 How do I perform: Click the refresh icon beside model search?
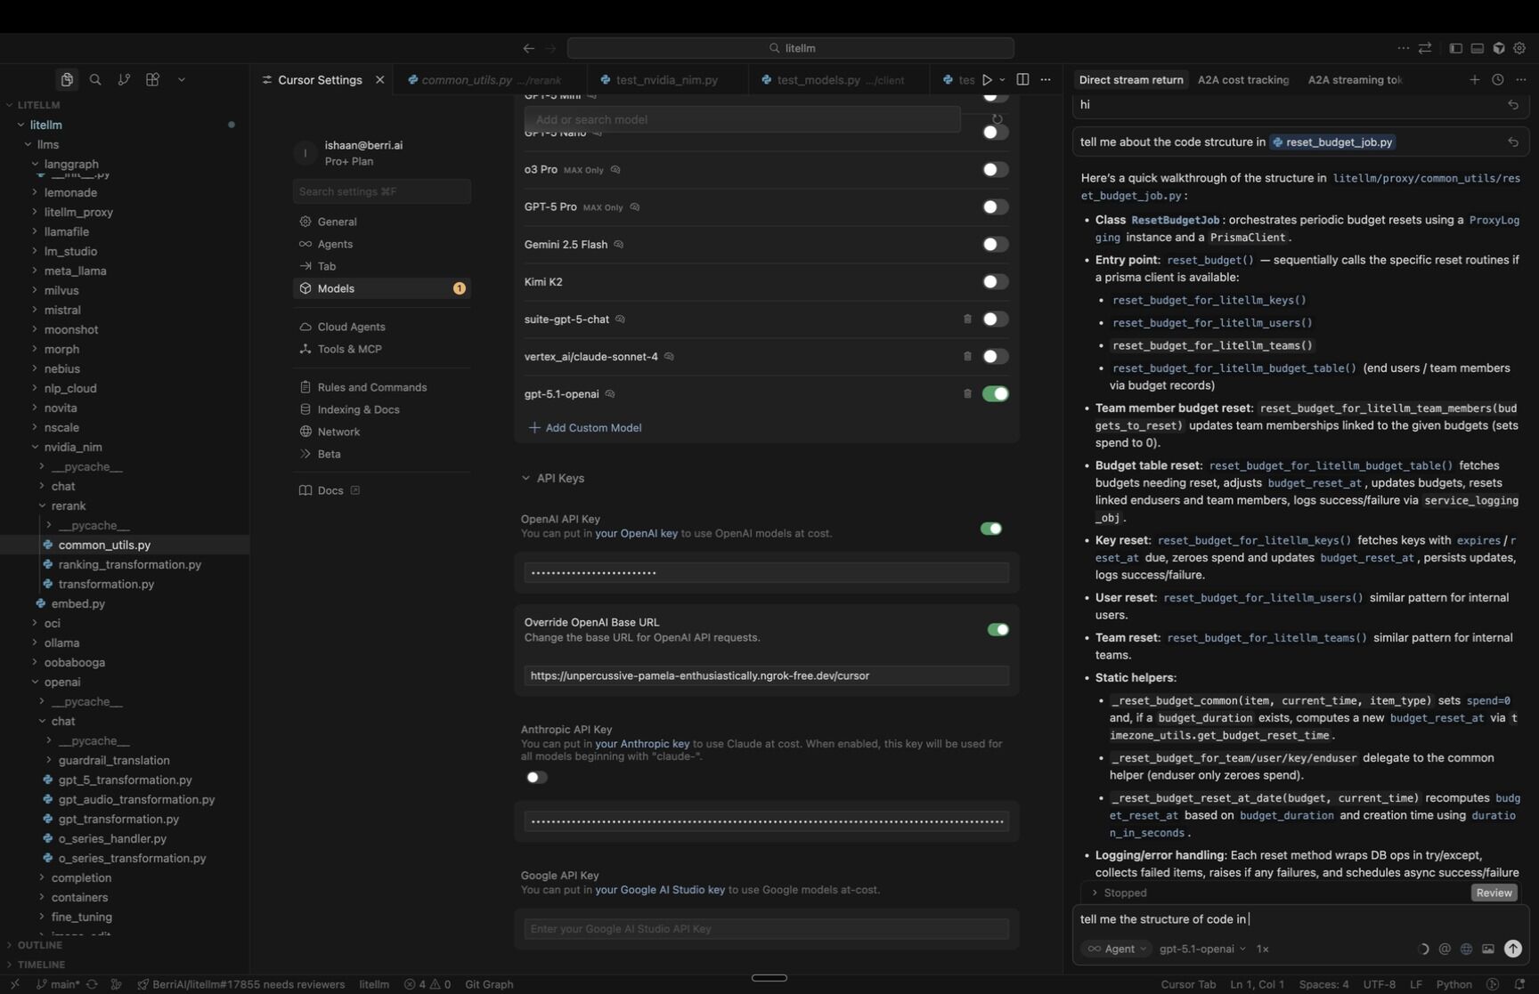coord(997,119)
